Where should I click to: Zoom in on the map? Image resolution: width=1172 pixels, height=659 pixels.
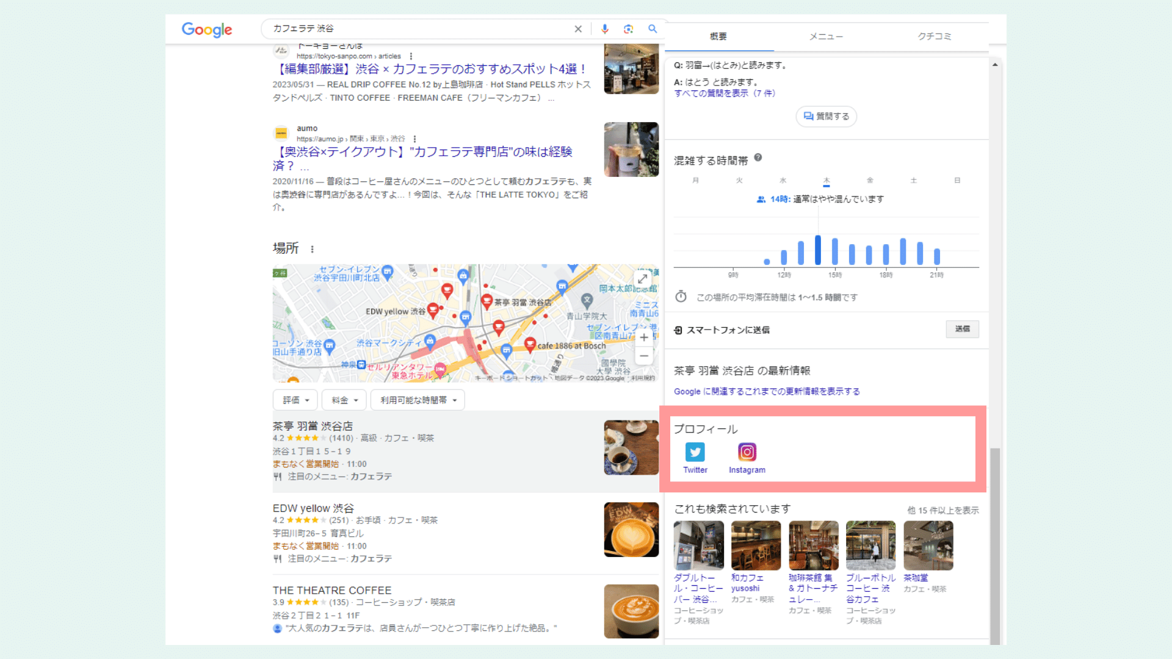click(643, 337)
